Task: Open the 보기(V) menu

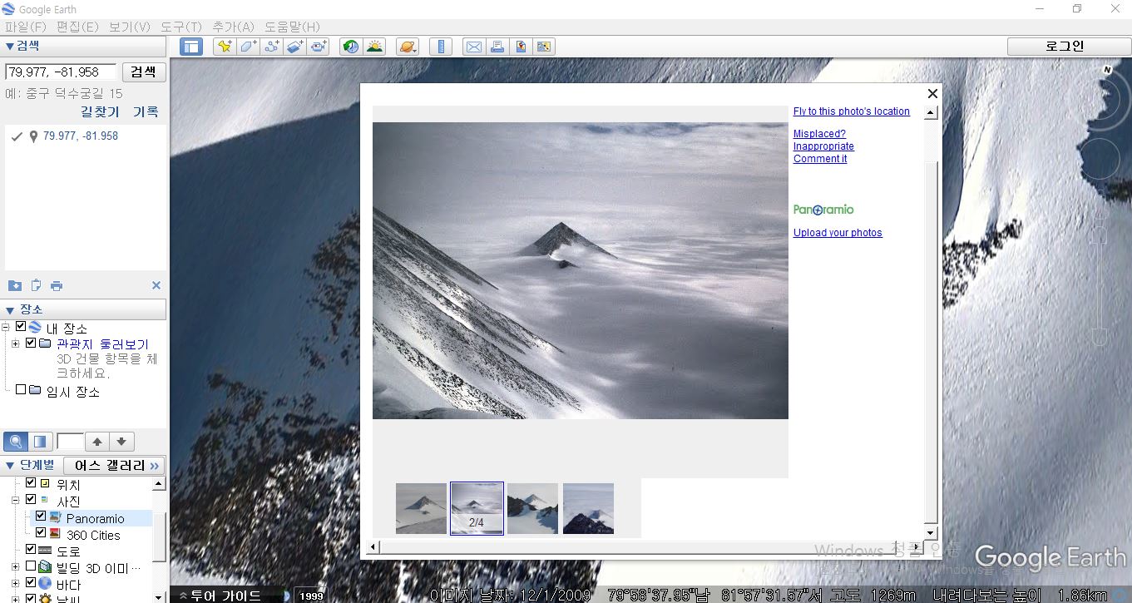Action: point(130,27)
